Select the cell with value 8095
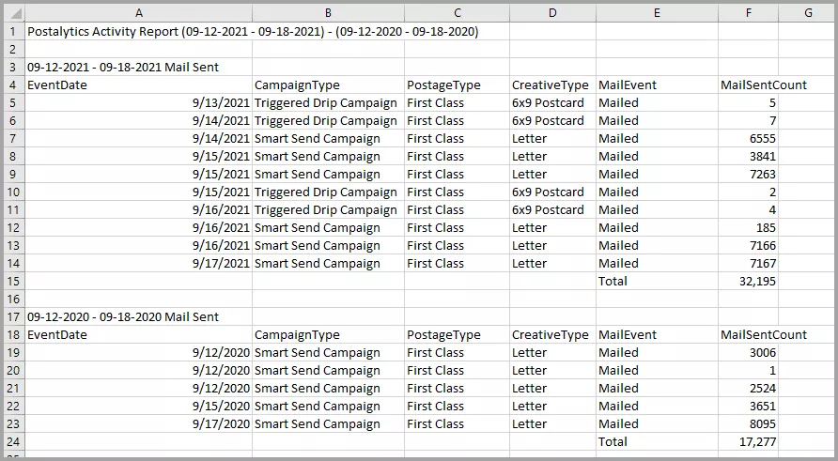Viewport: 838px width, 461px height. (x=748, y=423)
